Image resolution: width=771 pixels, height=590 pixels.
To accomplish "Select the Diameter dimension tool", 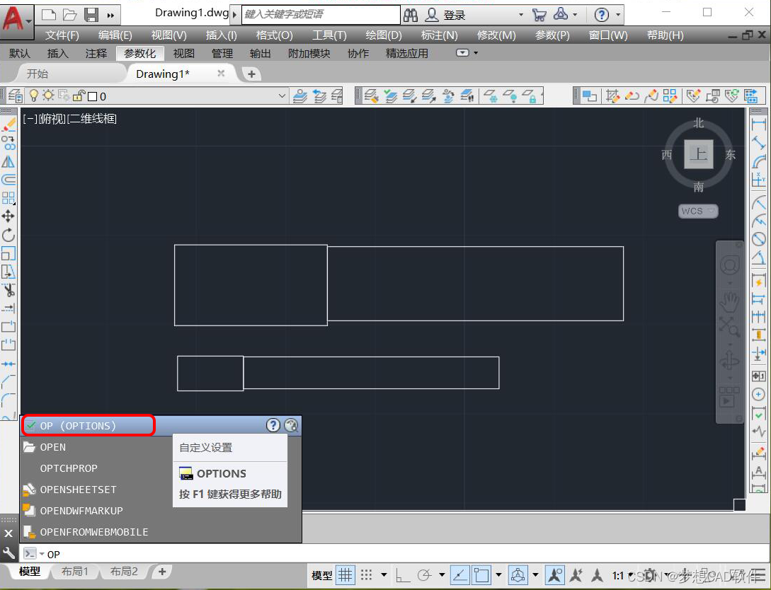I will (759, 238).
